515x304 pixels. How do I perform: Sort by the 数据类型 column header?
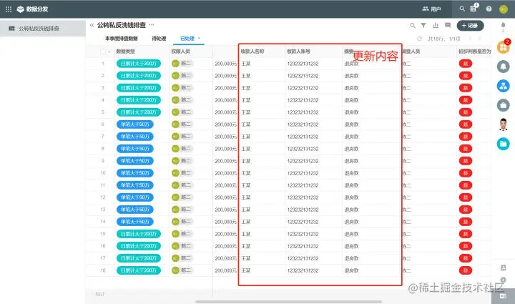[125, 52]
